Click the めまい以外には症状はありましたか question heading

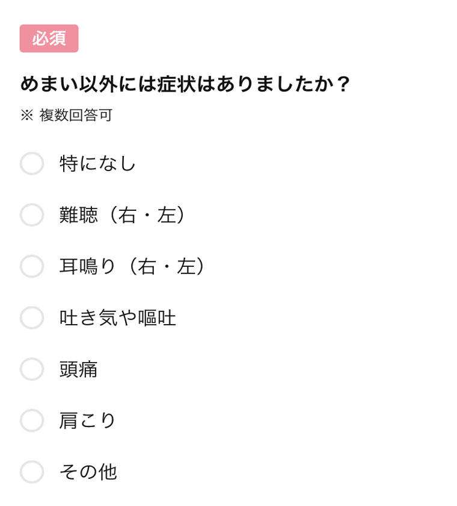click(185, 84)
